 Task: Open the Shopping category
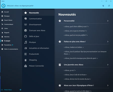(38, 60)
